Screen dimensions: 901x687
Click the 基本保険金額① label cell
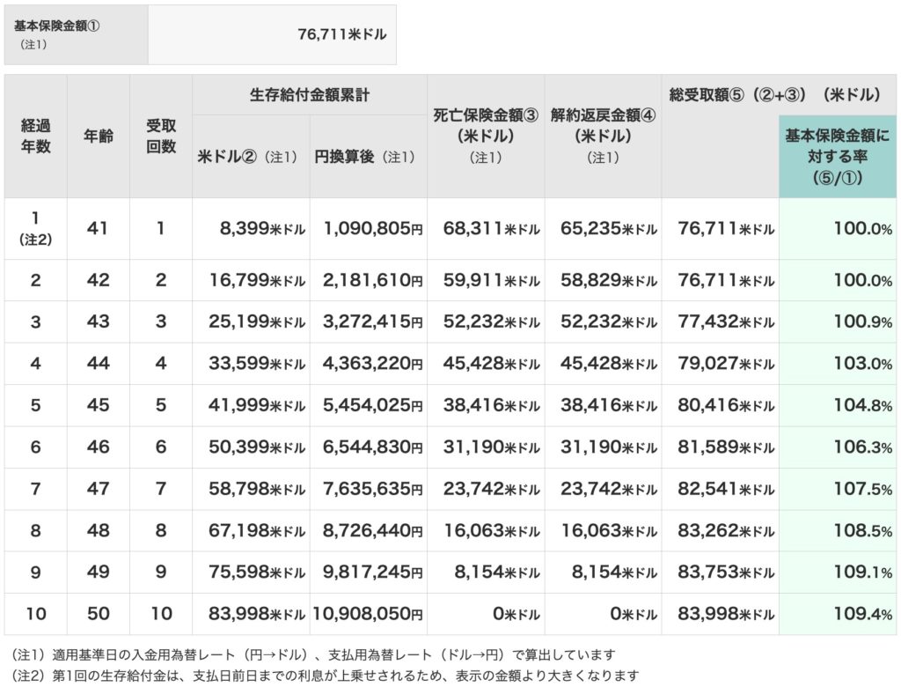point(76,34)
